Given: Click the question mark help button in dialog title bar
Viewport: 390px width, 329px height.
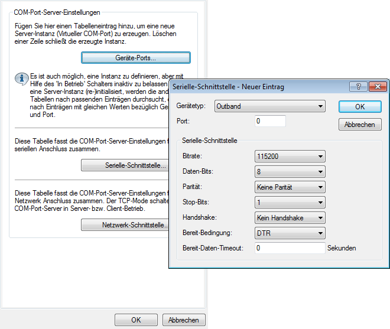Looking at the screenshot, I should click(x=358, y=86).
